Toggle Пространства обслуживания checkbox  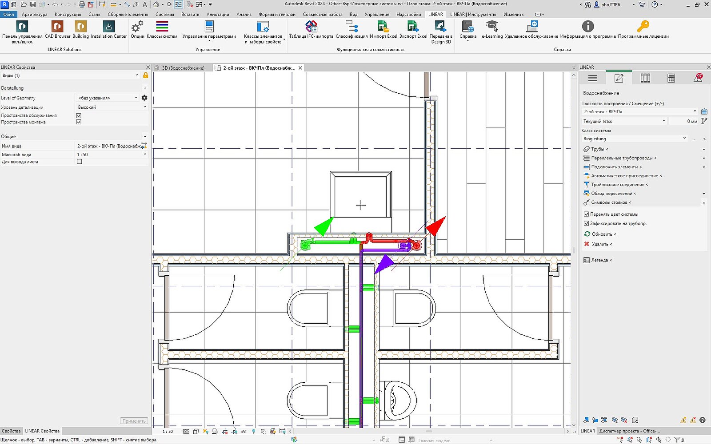tap(79, 115)
